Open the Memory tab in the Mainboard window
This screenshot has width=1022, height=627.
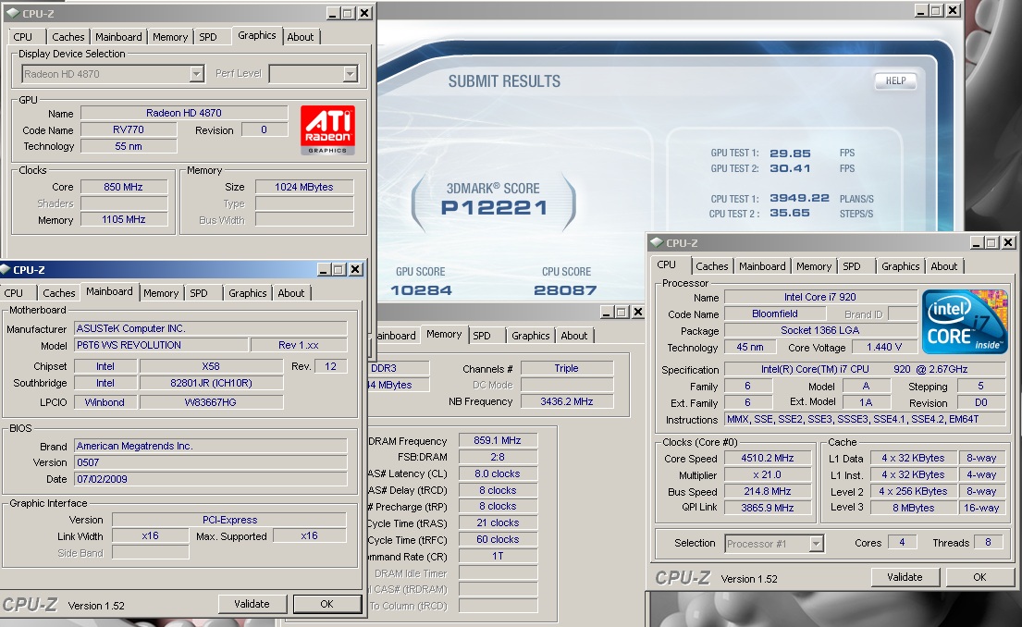tap(161, 293)
